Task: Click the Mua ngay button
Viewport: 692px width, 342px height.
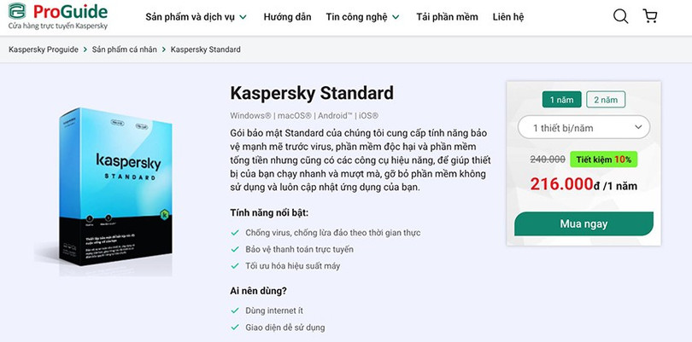Action: point(584,224)
